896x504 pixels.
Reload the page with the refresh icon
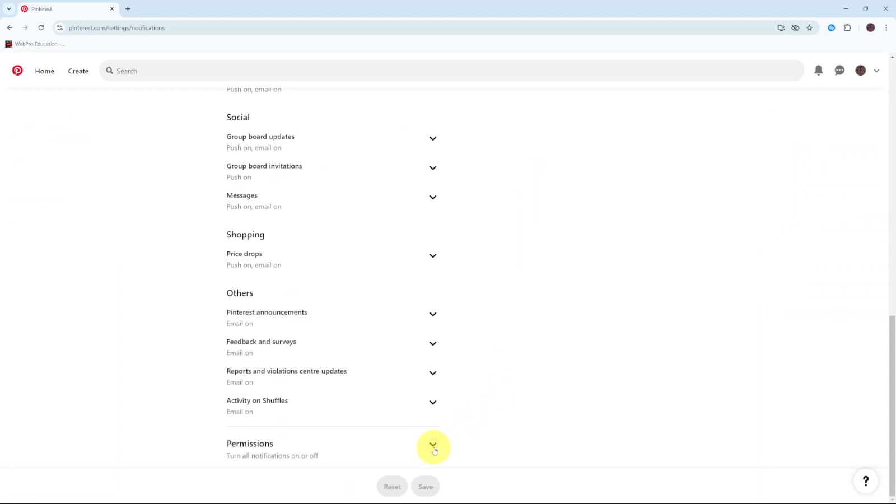41,27
